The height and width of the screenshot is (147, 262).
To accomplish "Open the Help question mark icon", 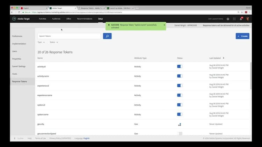I will pyautogui.click(x=228, y=19).
